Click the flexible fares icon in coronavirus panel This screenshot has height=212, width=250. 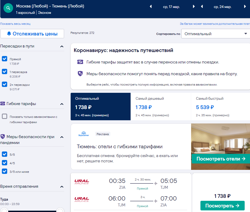coord(80,62)
